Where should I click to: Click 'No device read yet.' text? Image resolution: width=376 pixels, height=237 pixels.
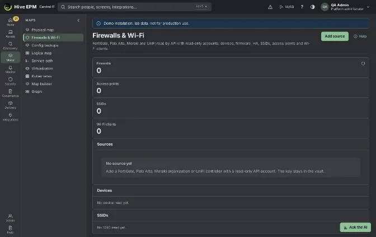click(x=112, y=203)
